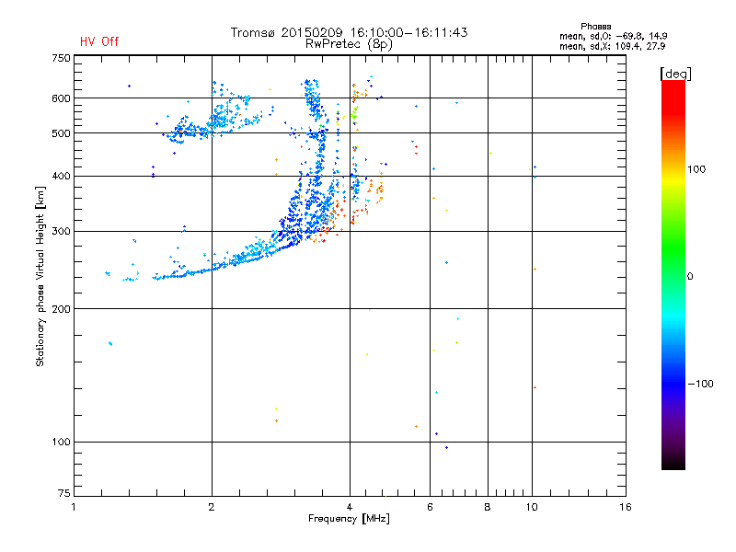Click the 'Stationary phase Virtual Height [km]' axis title
The image size is (736, 552).
pos(40,276)
